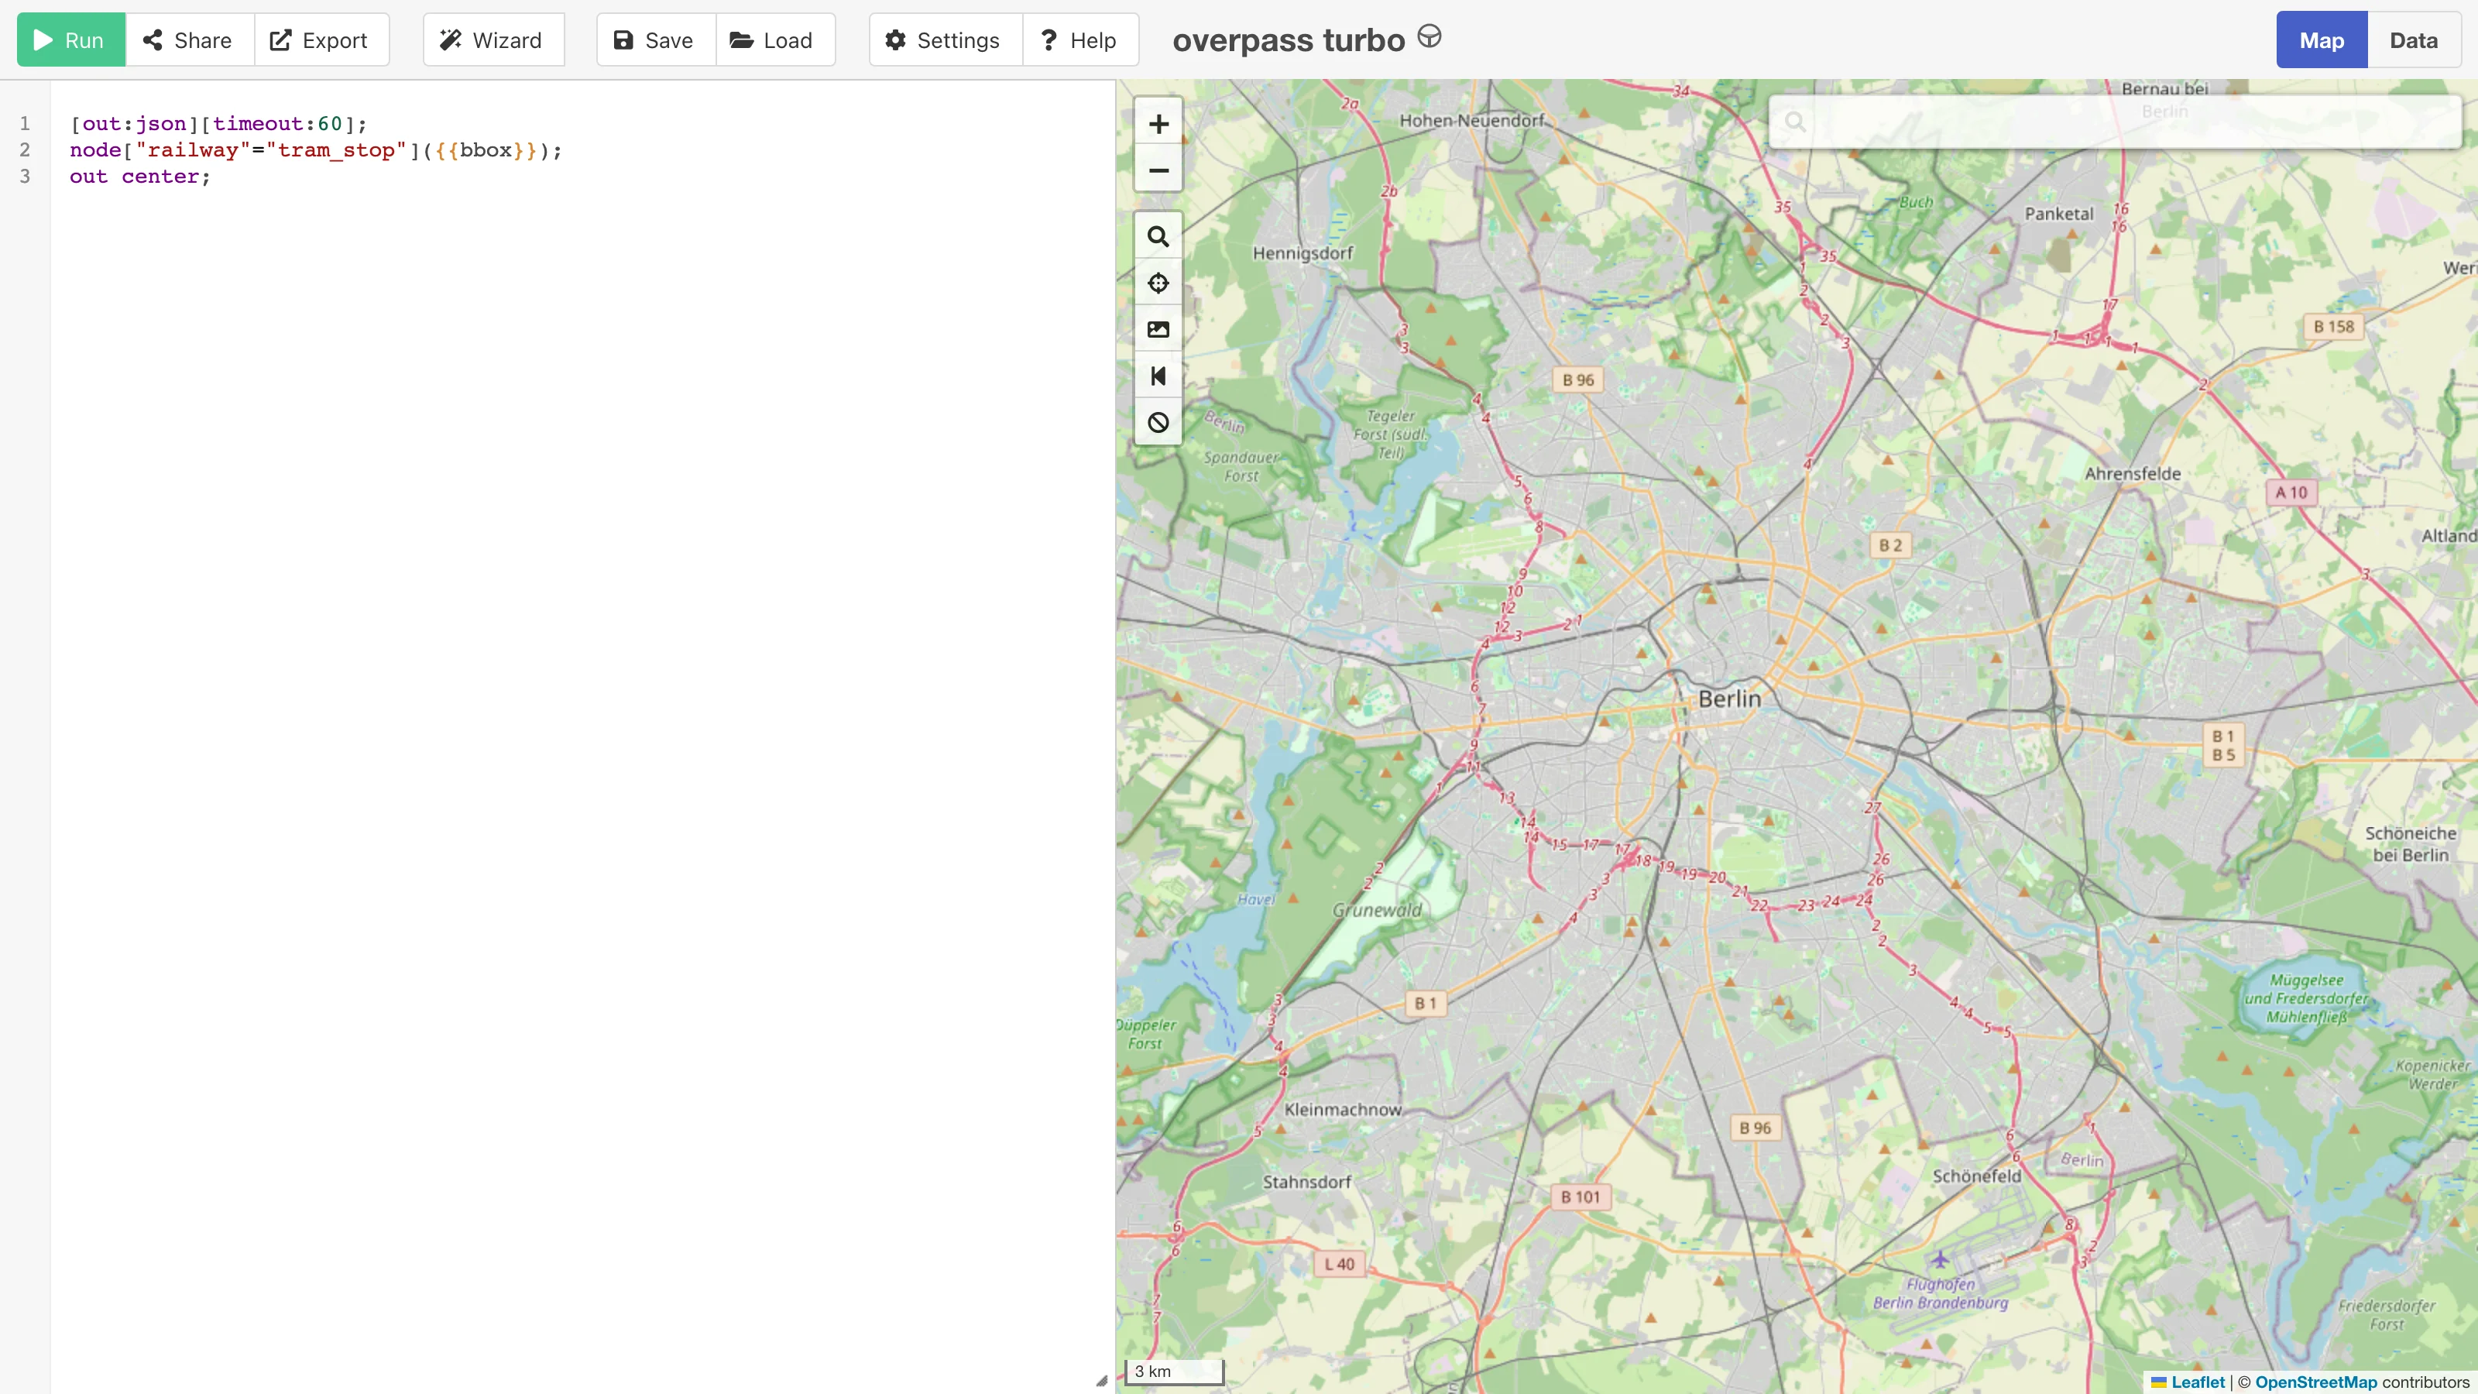Click the L 40 road shield
This screenshot has width=2478, height=1394.
(x=1339, y=1264)
